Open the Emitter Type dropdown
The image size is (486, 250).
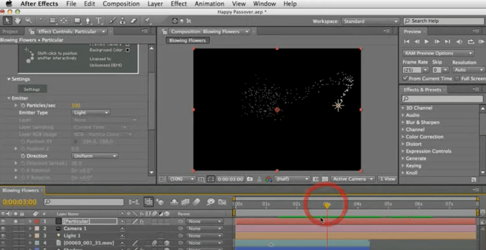91,113
